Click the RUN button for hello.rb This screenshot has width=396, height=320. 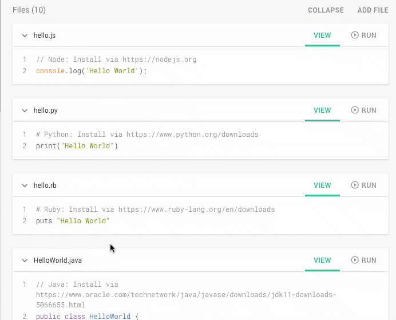coord(364,185)
